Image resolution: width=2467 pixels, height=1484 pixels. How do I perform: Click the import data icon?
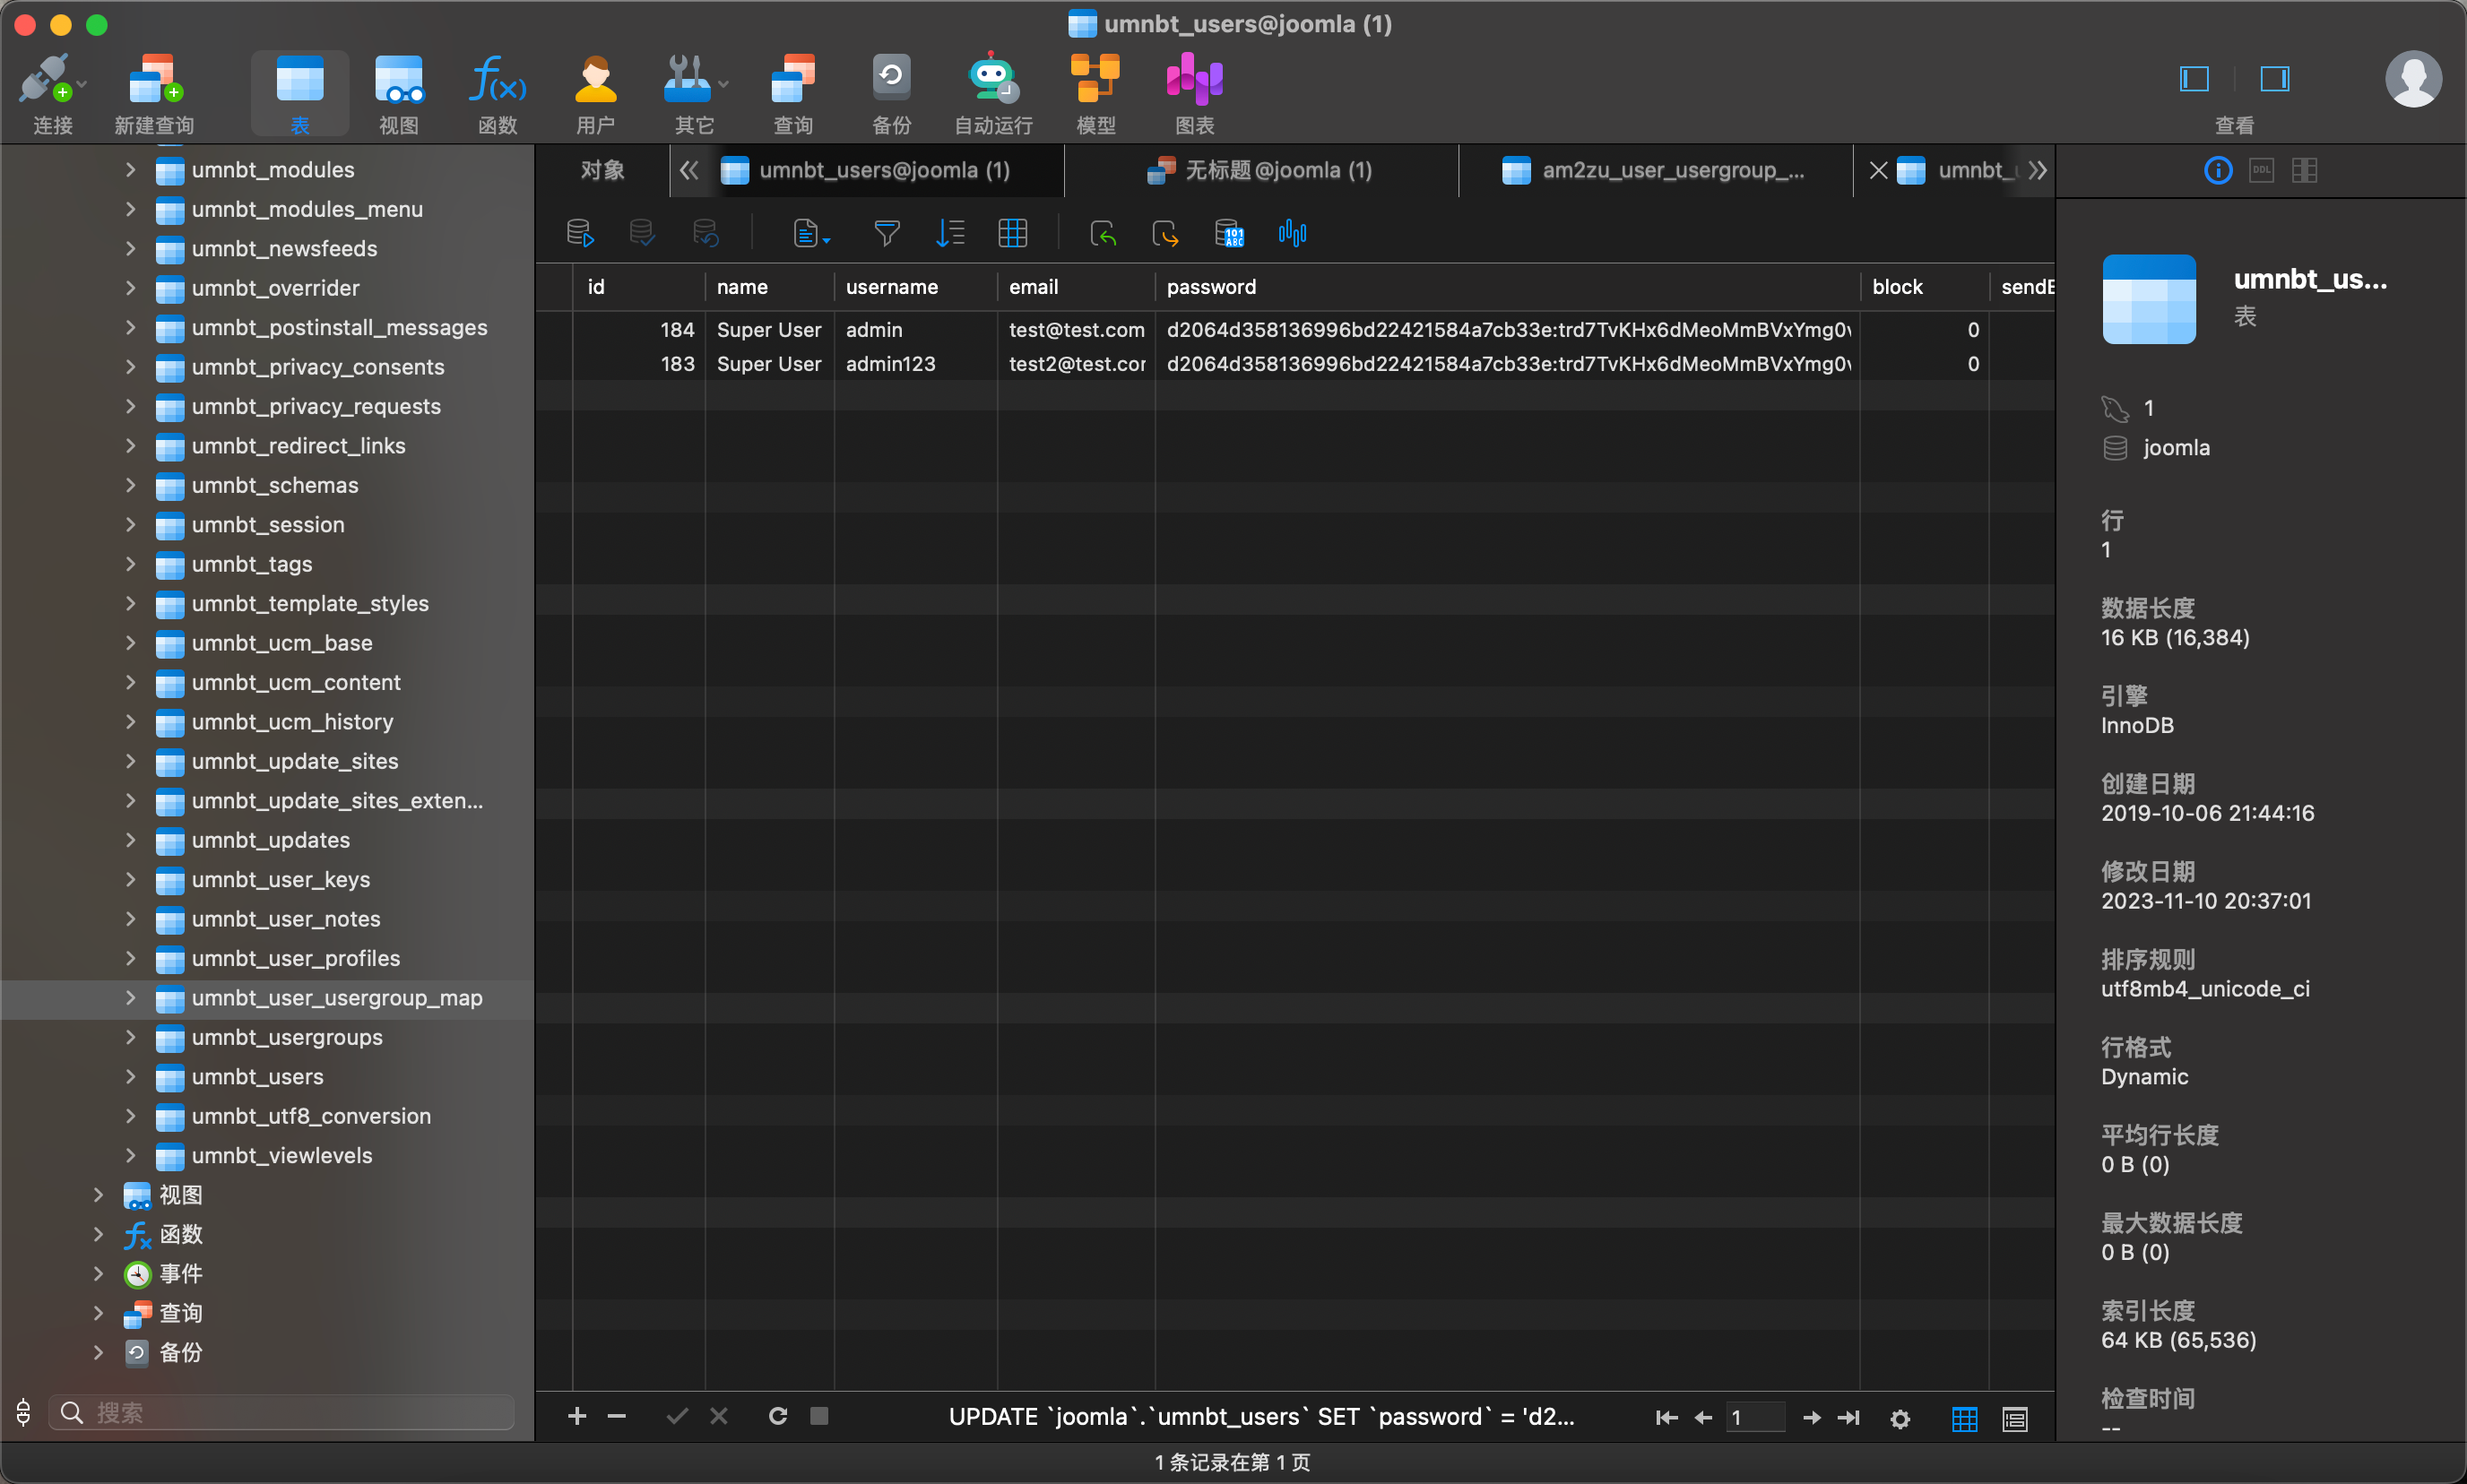(1103, 233)
